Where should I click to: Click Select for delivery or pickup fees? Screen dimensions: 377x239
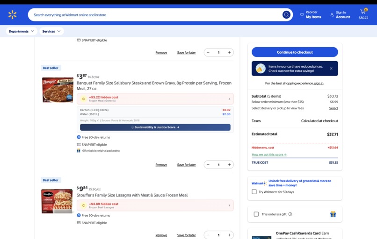[x=333, y=108]
